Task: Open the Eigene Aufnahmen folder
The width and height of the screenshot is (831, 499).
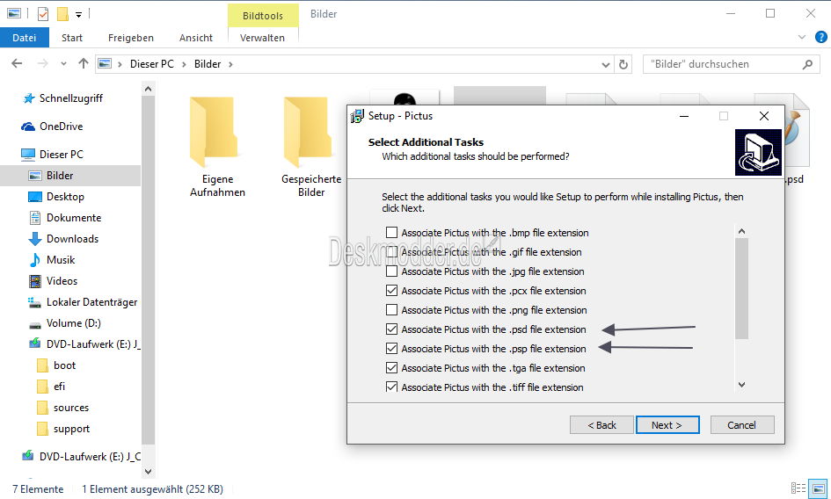Action: (x=217, y=147)
